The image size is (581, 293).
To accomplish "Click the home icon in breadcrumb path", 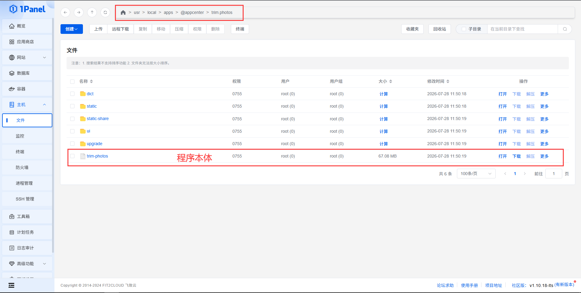I will (123, 12).
